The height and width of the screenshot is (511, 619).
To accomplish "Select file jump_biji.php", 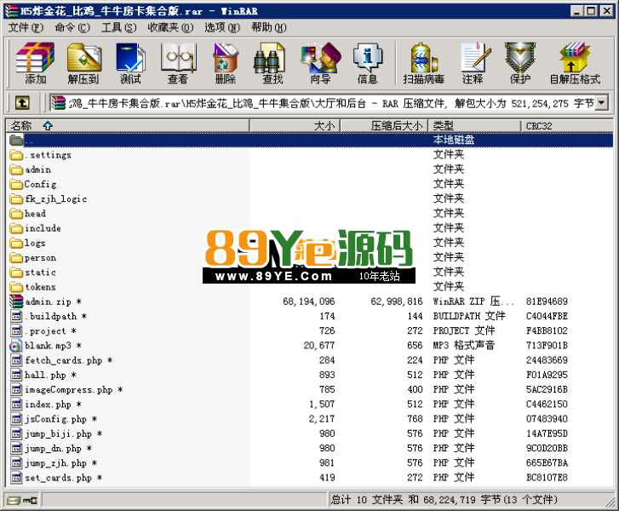I will 310,433.
